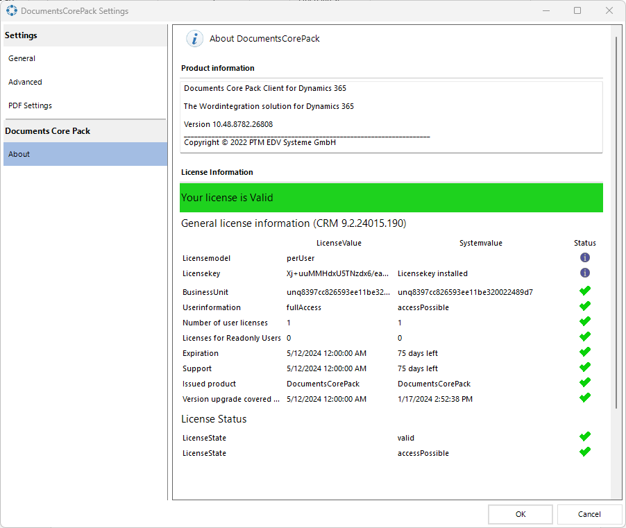Click 'accessPossible' value in Userinformation row
The image size is (626, 528).
[423, 307]
